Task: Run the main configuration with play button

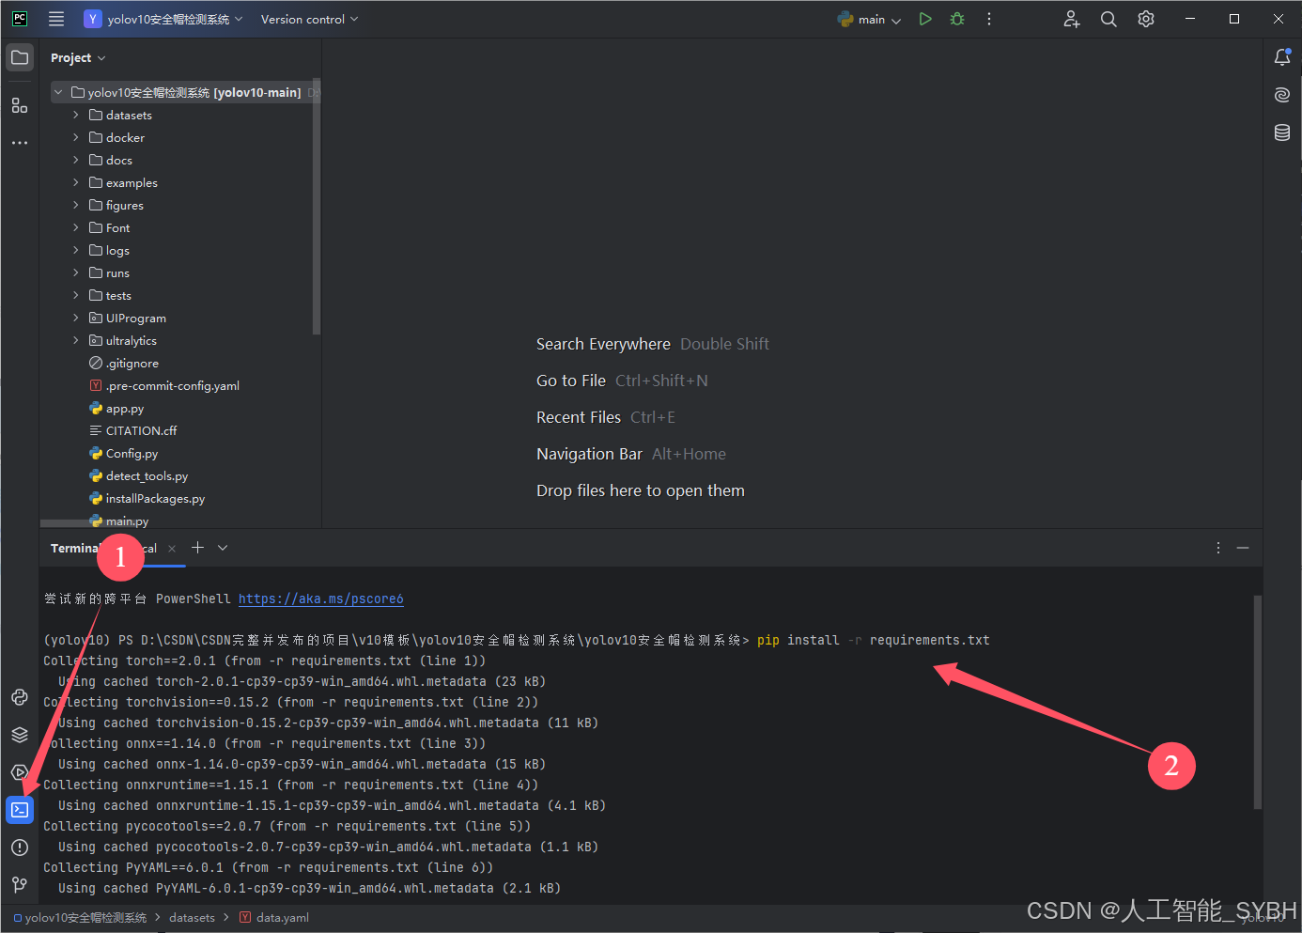Action: [x=925, y=19]
